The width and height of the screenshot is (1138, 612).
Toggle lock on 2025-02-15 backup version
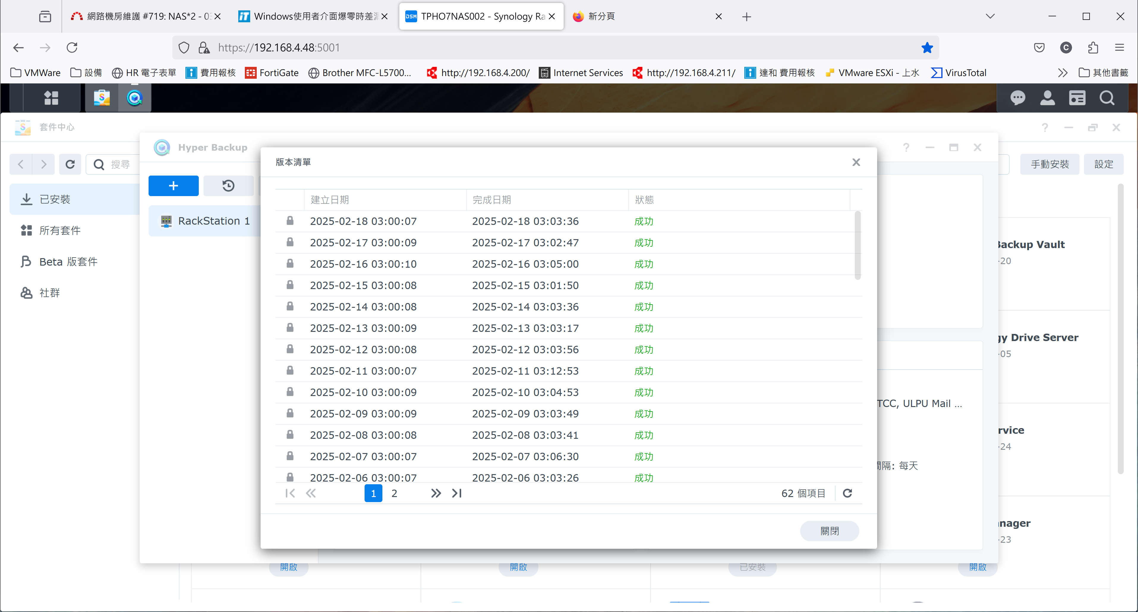tap(290, 285)
